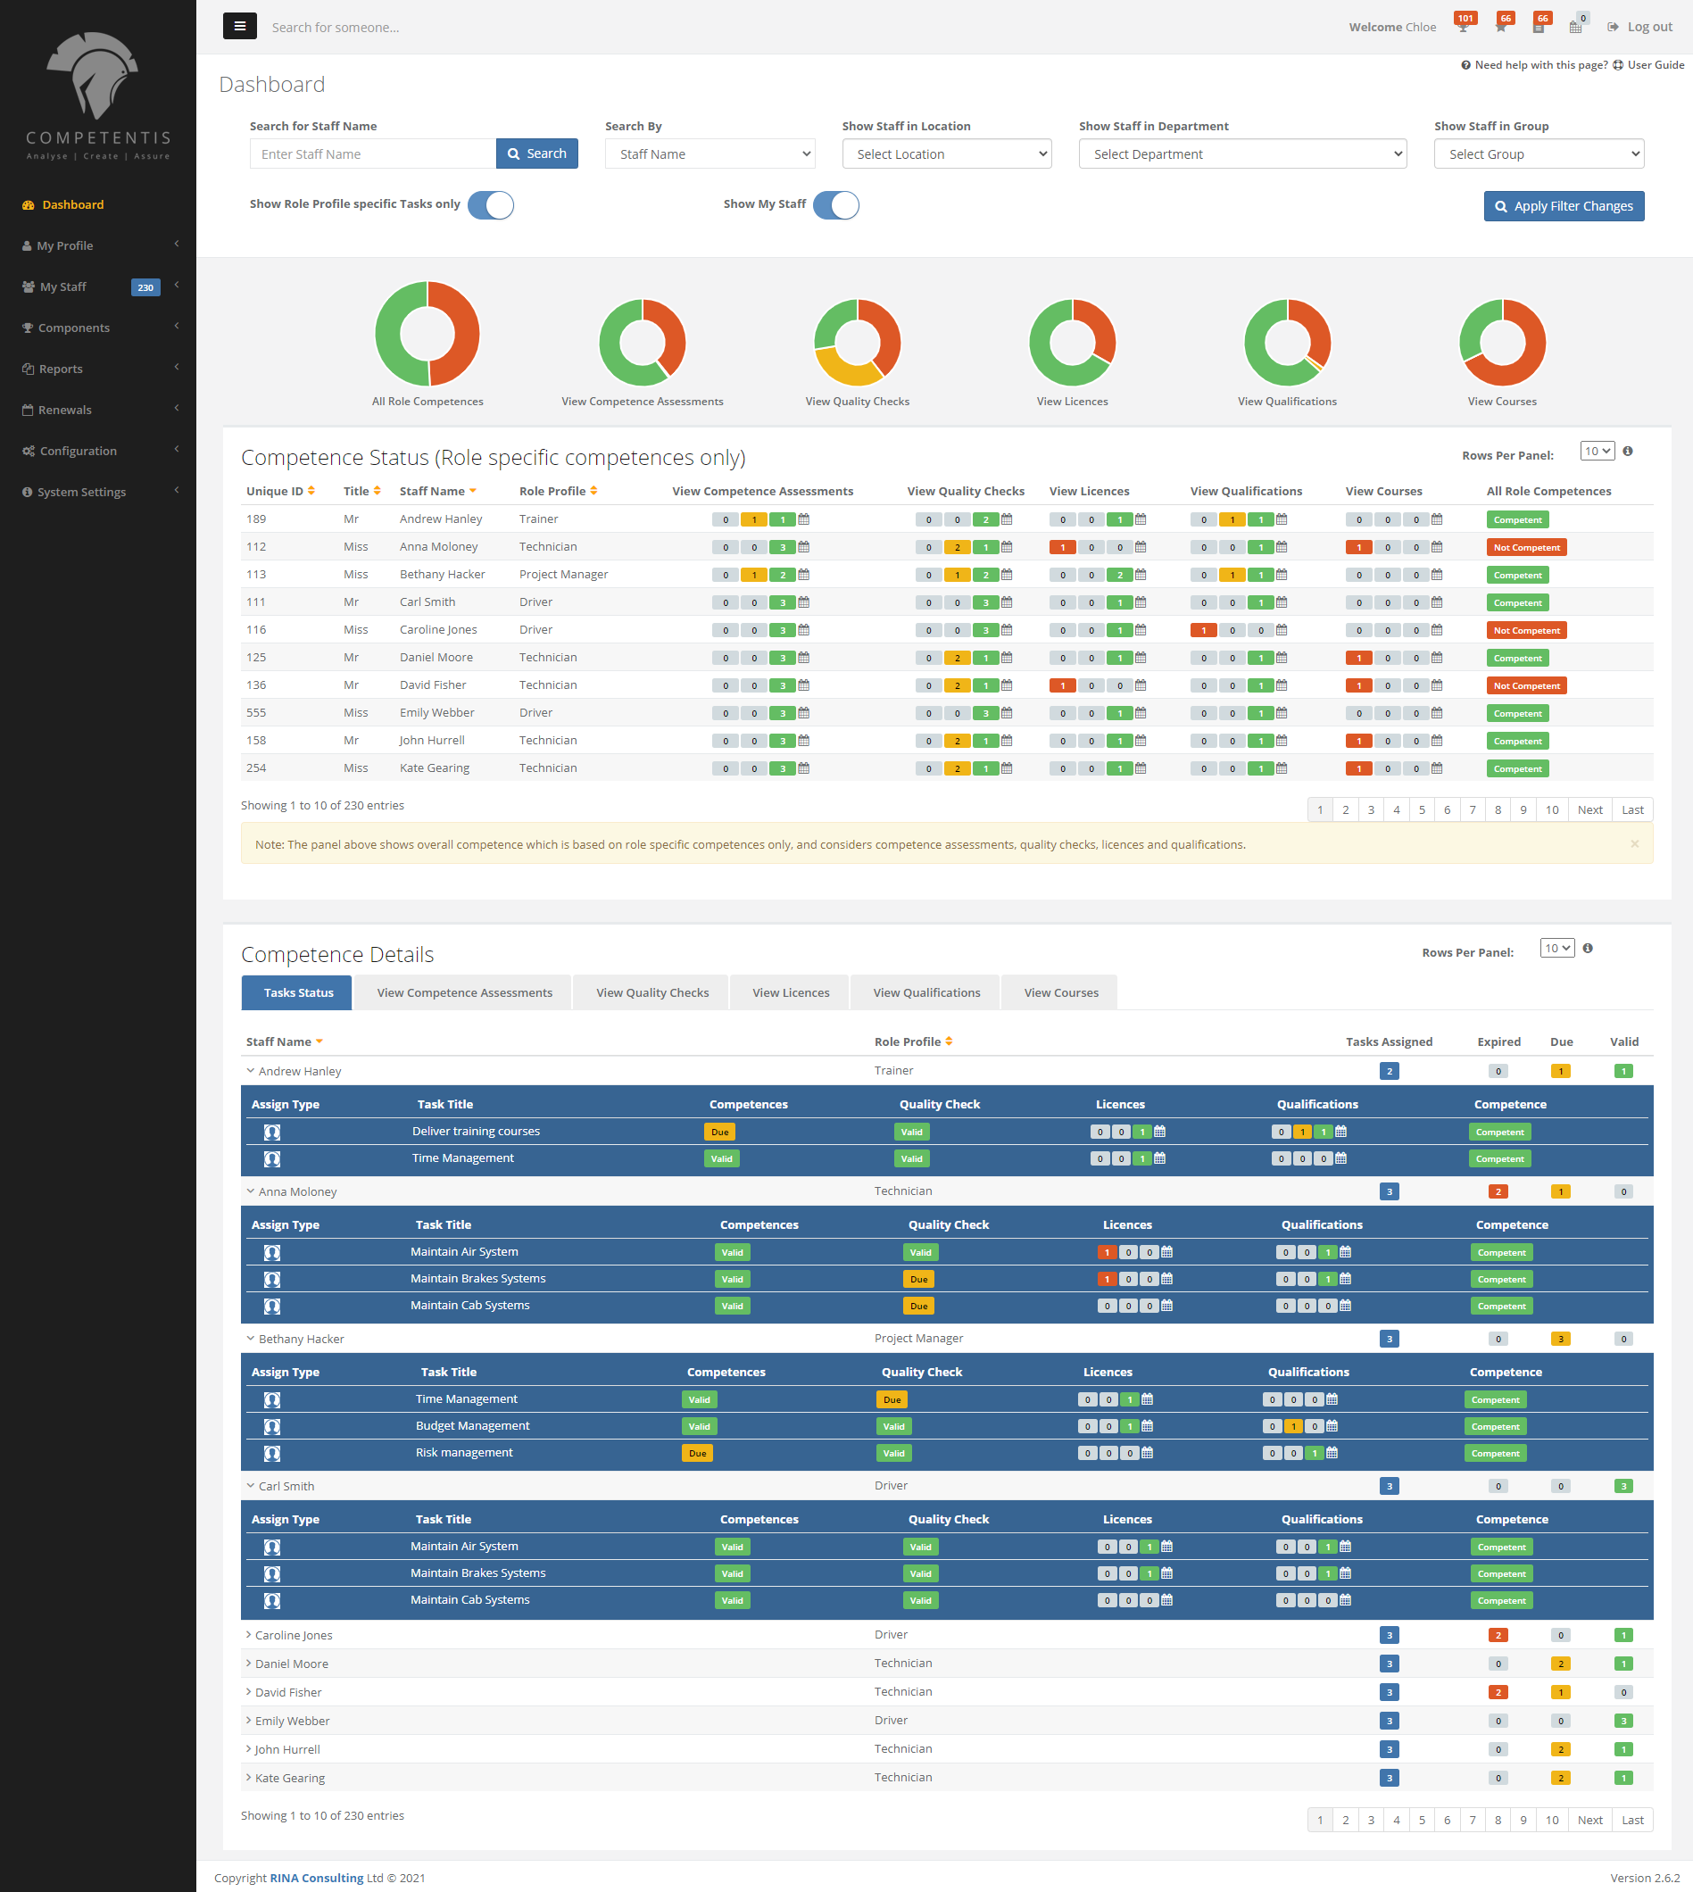Open the star notifications icon in header

pyautogui.click(x=1500, y=26)
